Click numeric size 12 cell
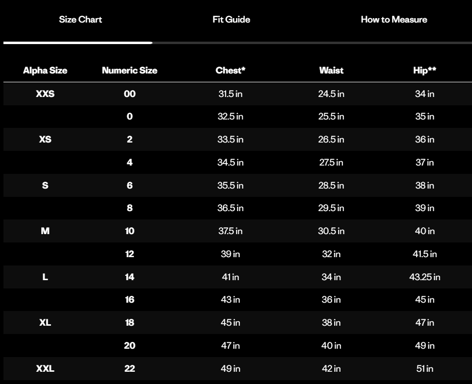The image size is (472, 384). [x=130, y=254]
